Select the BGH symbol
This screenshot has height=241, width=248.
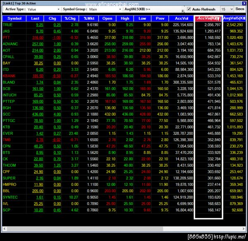(x=7, y=108)
